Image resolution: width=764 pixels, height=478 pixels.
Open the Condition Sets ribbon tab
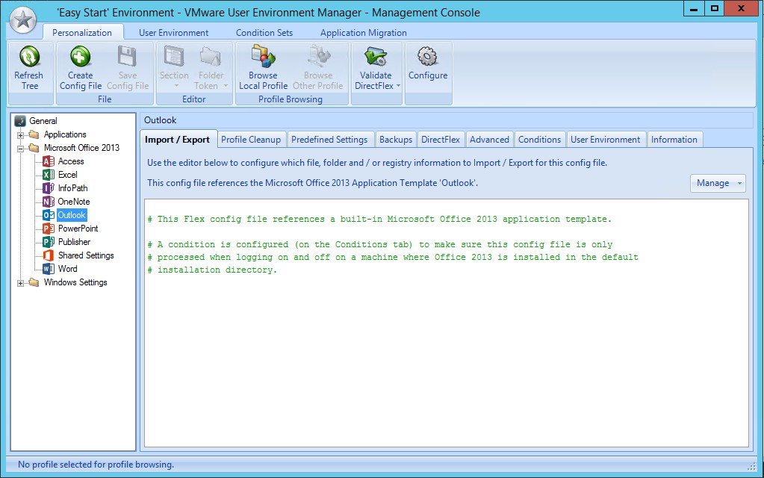pyautogui.click(x=264, y=33)
